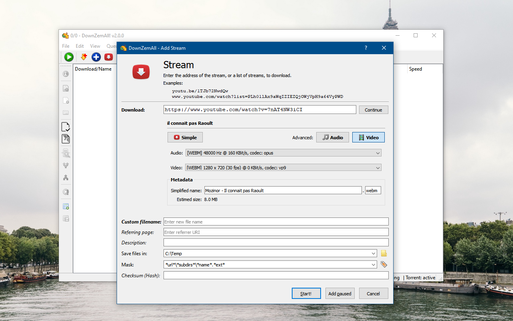The width and height of the screenshot is (513, 321).
Task: Expand the Mask pattern dropdown
Action: click(x=374, y=265)
